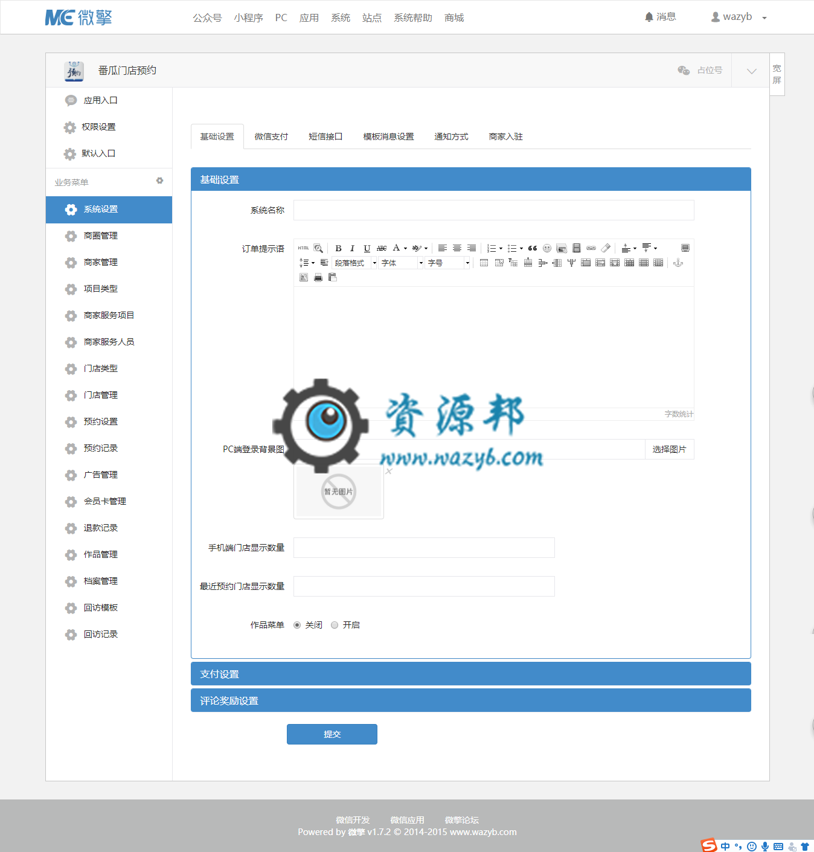Screen dimensions: 814x852
Task: Open unordered list style dropdown
Action: [x=521, y=248]
